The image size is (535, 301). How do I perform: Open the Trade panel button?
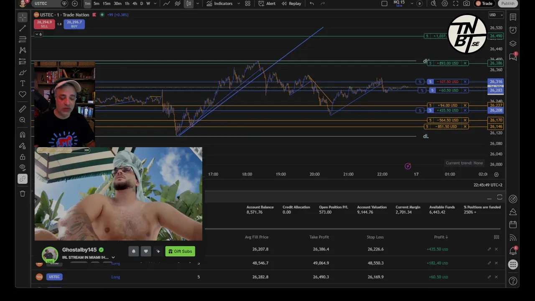tap(484, 3)
